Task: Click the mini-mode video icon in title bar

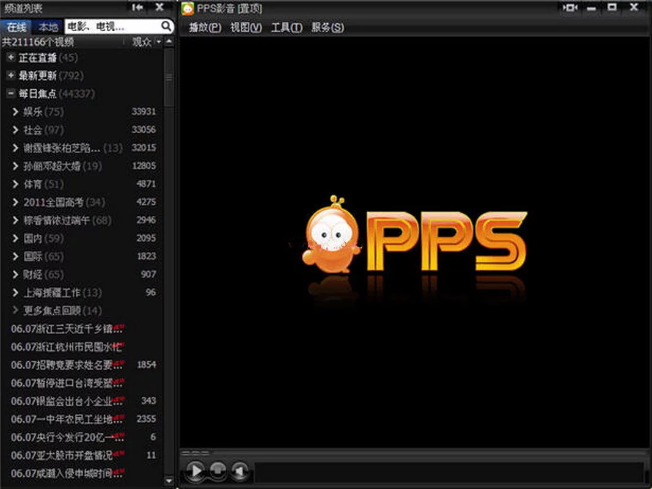Action: 570,8
